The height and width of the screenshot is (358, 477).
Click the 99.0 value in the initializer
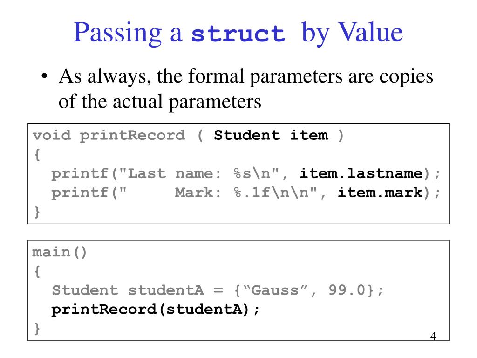coord(347,290)
